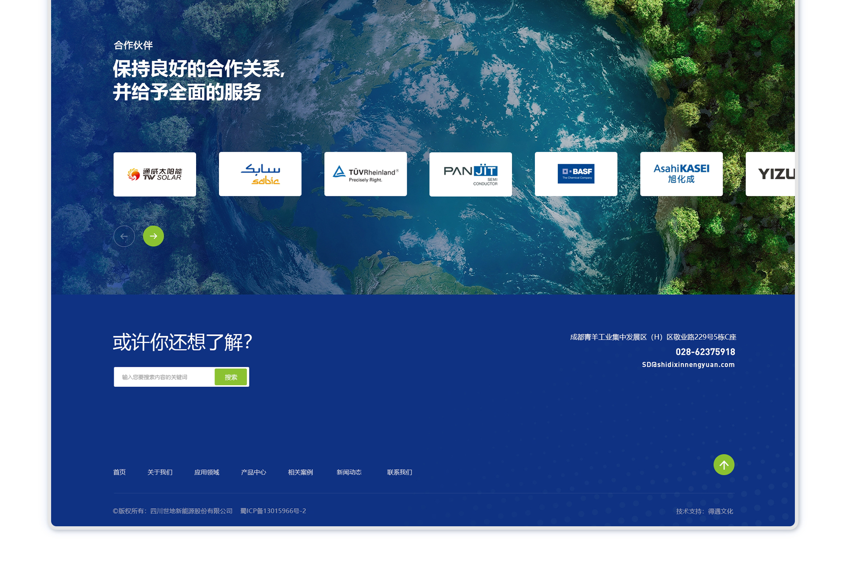Open the partially visible YIZU logo card

click(770, 174)
